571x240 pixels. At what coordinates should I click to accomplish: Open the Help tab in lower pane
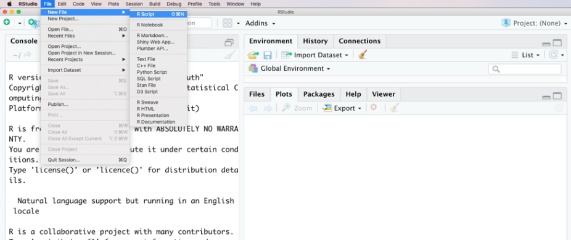[353, 94]
